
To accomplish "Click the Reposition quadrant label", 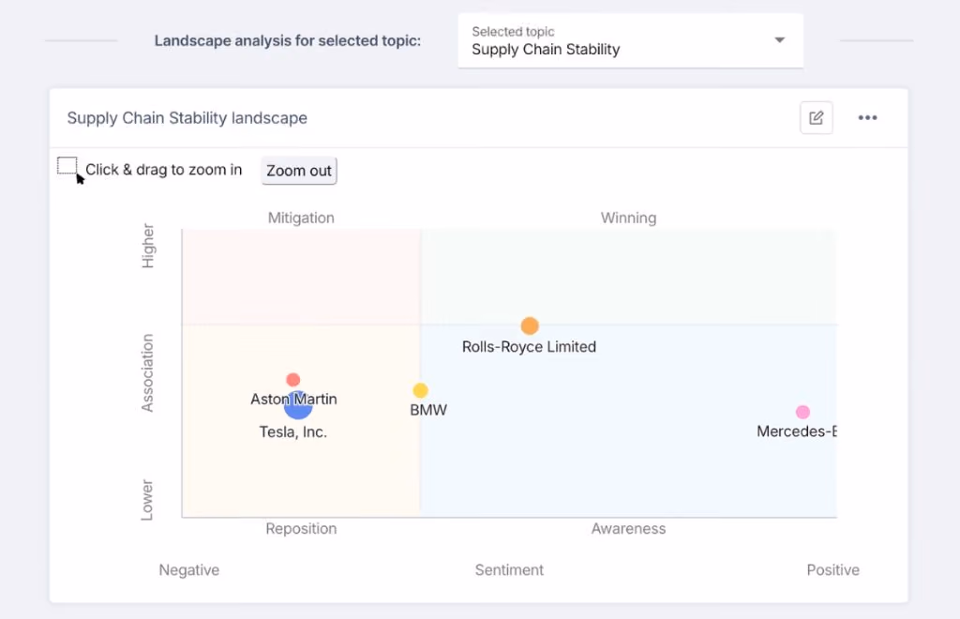I will [x=301, y=528].
